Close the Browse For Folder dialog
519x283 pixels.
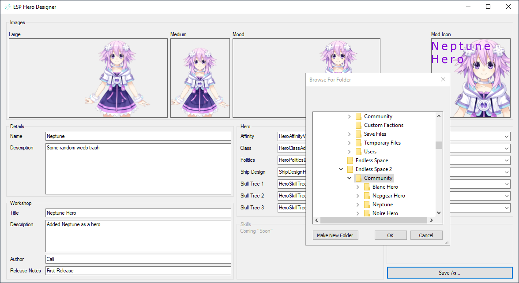[443, 79]
